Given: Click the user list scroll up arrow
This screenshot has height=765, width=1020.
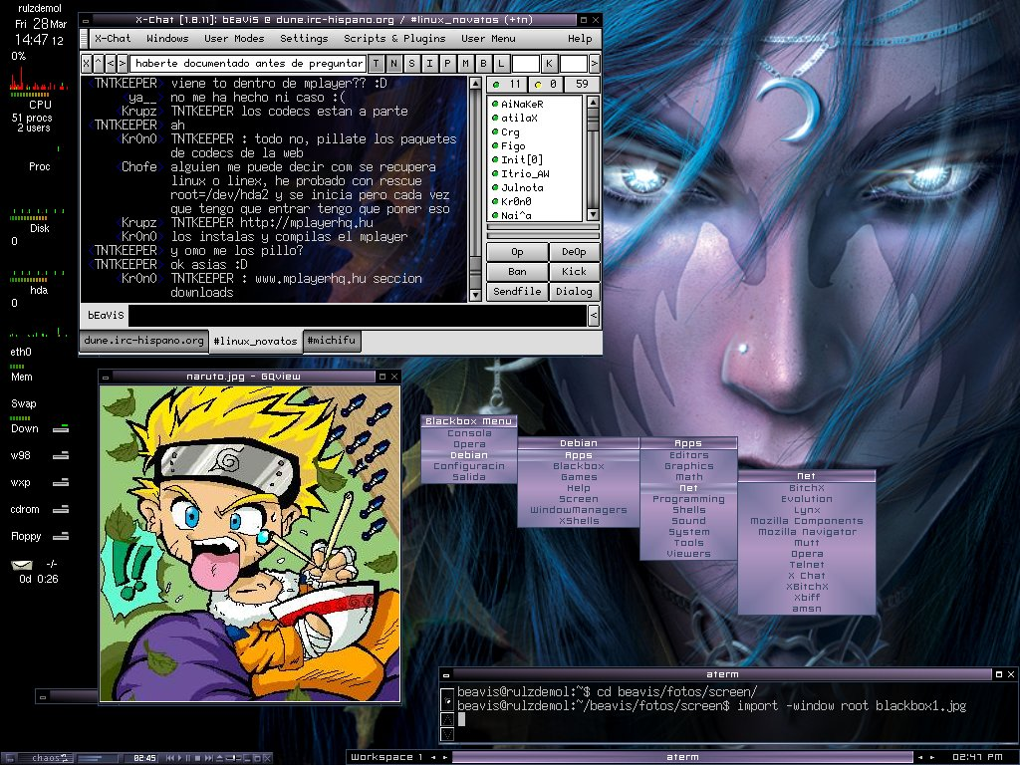Looking at the screenshot, I should [x=593, y=103].
